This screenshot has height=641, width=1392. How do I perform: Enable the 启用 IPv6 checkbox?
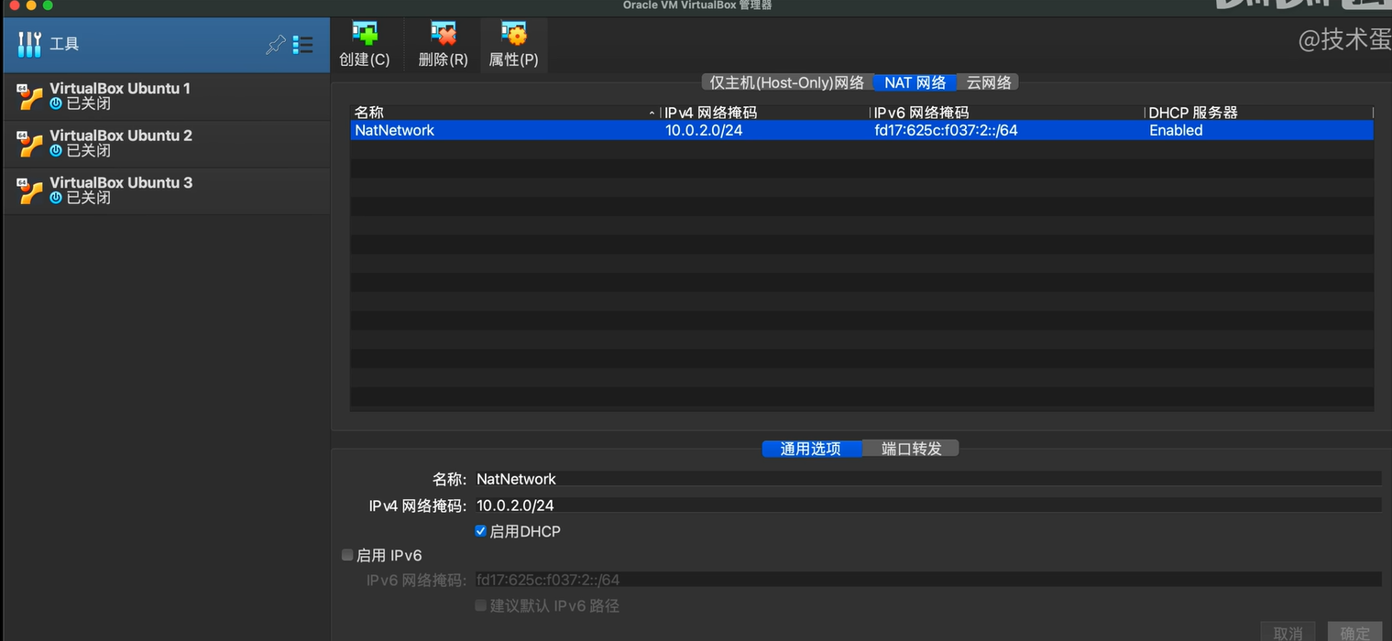coord(347,555)
